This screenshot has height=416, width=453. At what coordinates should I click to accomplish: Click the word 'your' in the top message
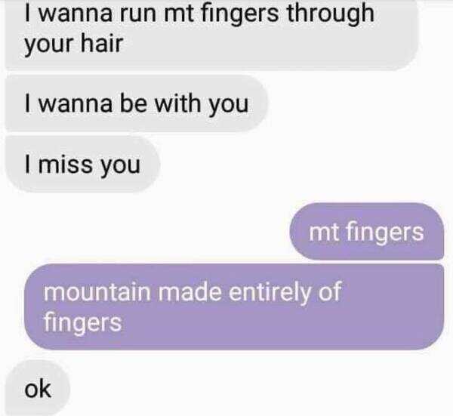point(49,45)
